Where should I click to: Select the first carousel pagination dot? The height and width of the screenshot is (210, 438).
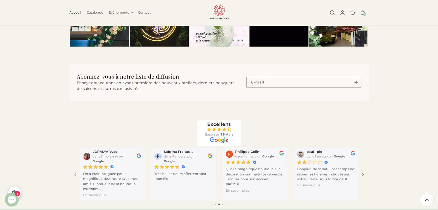tap(212, 204)
